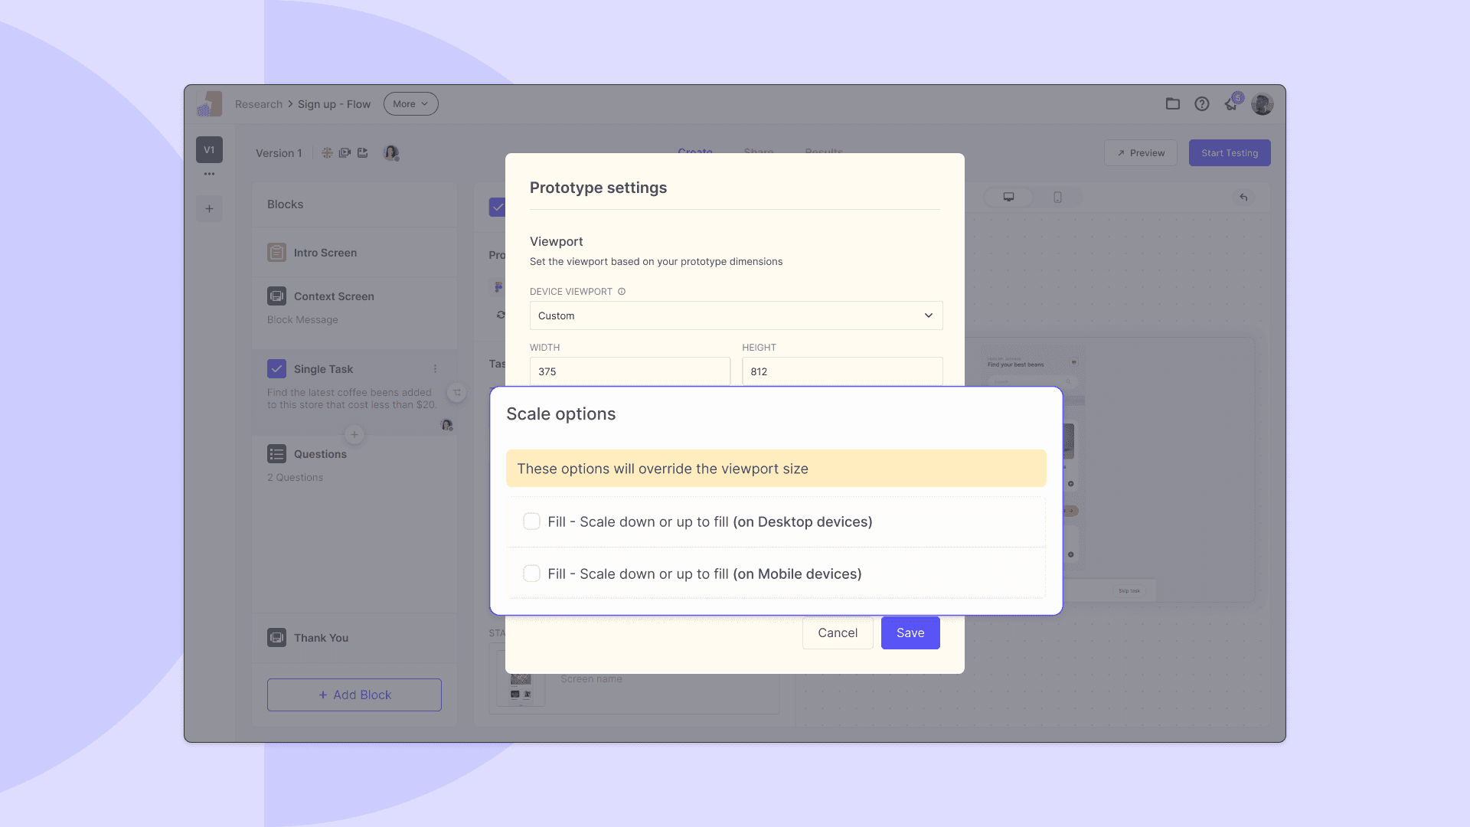Open the More dropdown in the breadcrumb
Image resolution: width=1470 pixels, height=827 pixels.
coord(410,103)
